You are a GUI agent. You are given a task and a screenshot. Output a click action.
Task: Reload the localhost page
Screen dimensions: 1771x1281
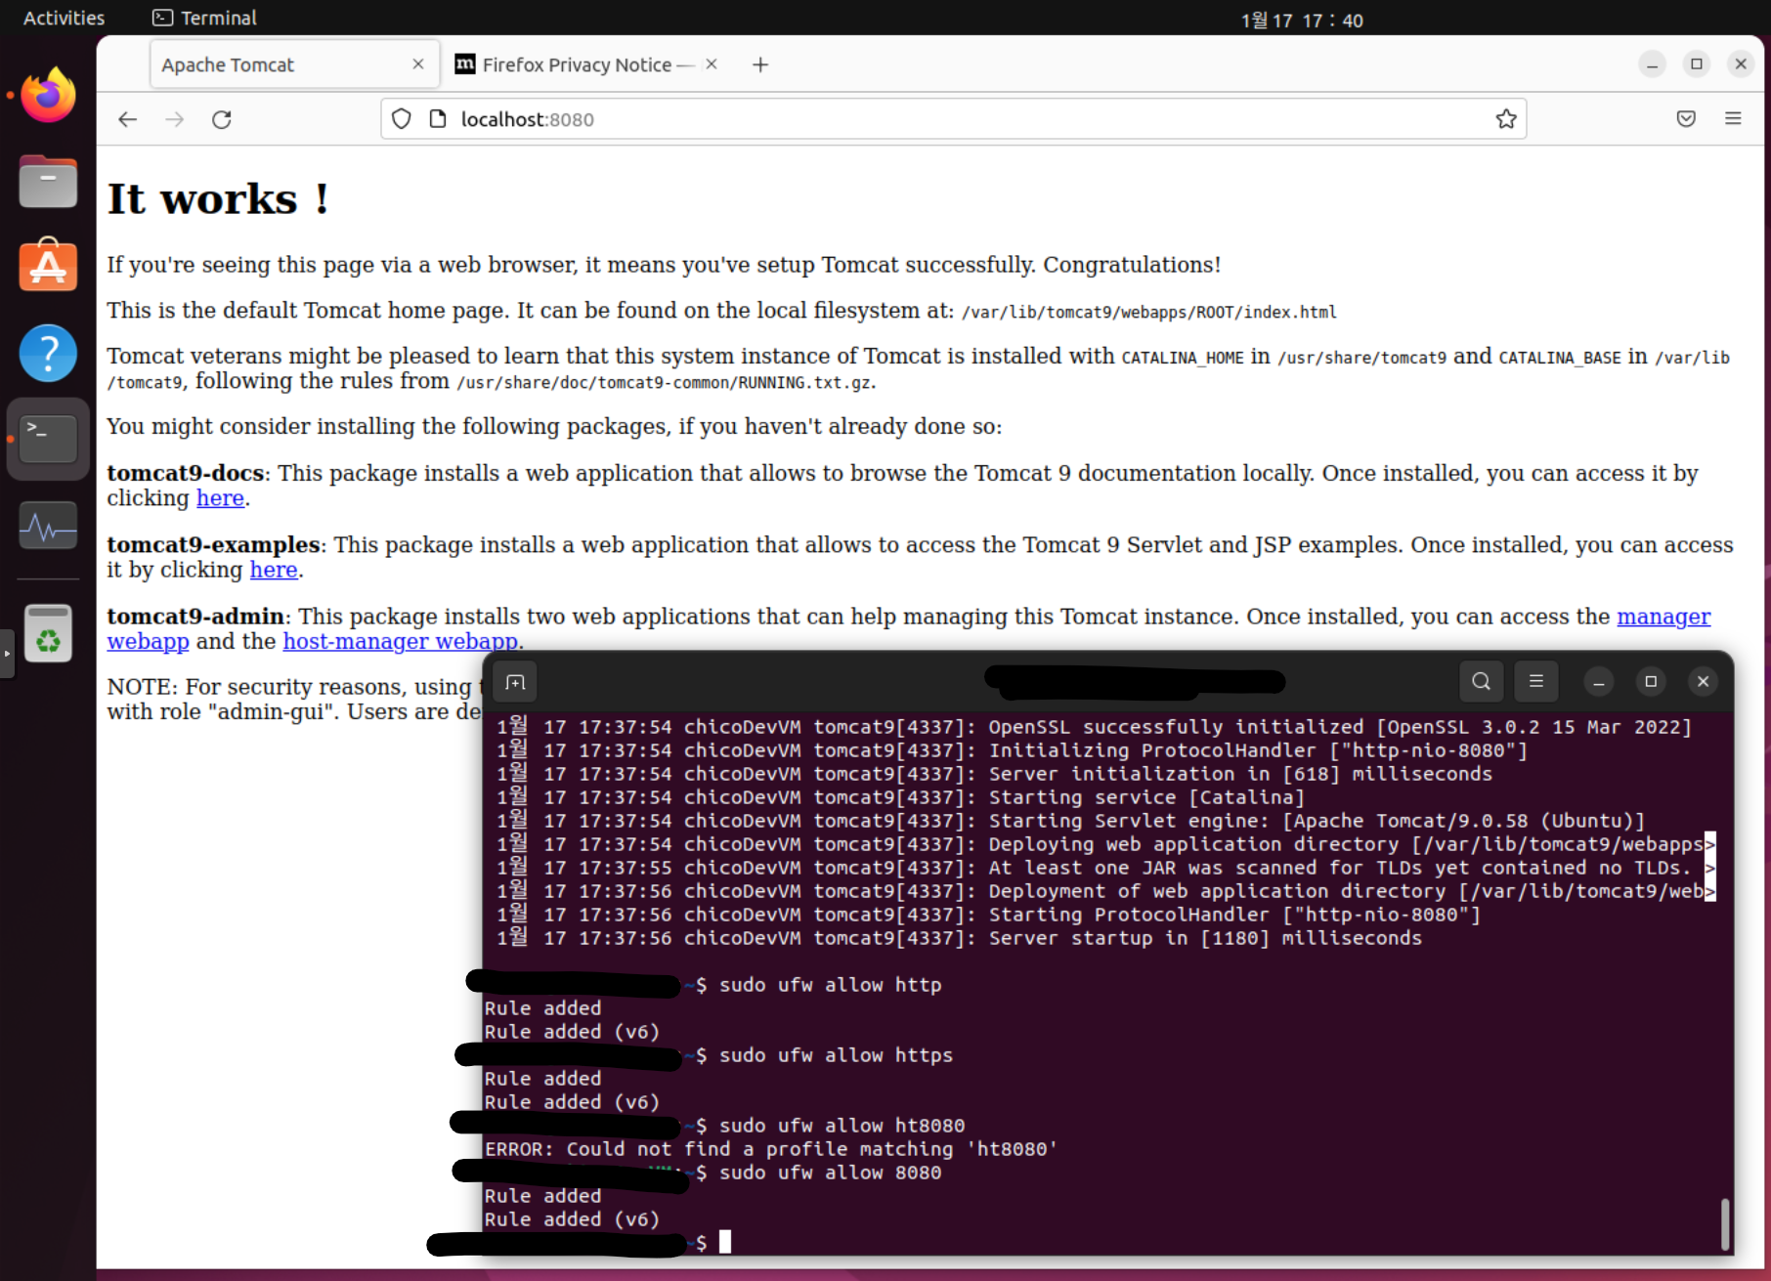222,119
